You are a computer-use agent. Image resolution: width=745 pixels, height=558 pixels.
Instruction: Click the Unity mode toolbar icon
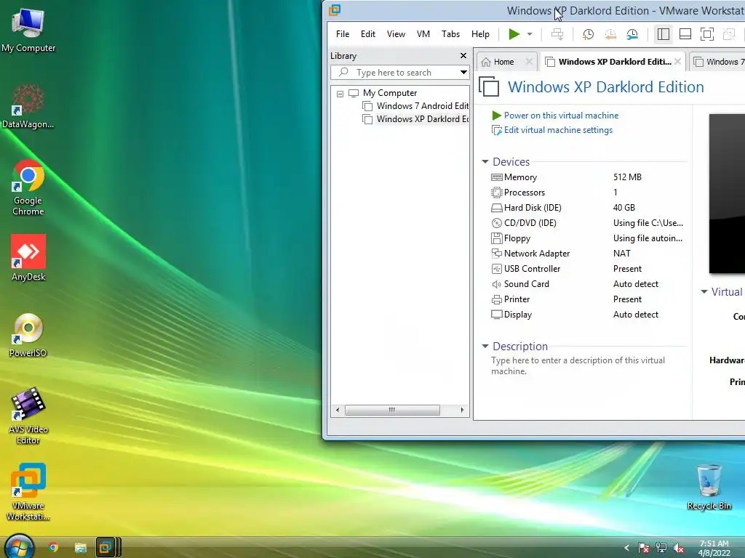[729, 34]
